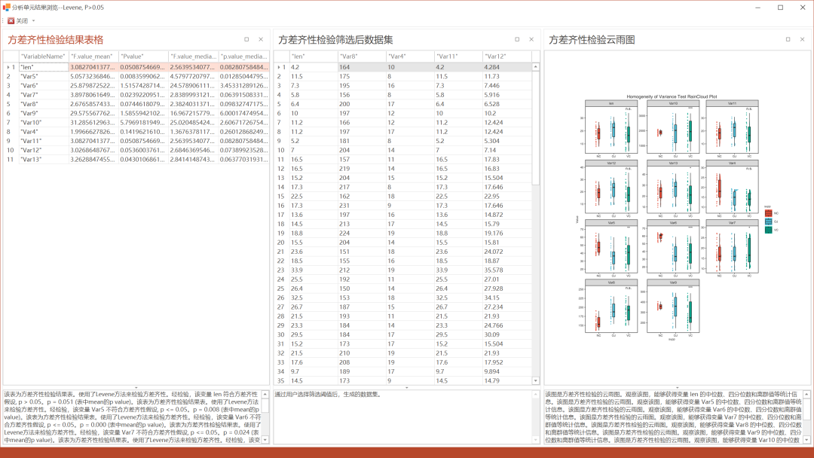Click the "Var12" column header in the dataset table
Viewport: 814px width, 458px height.
(506, 56)
